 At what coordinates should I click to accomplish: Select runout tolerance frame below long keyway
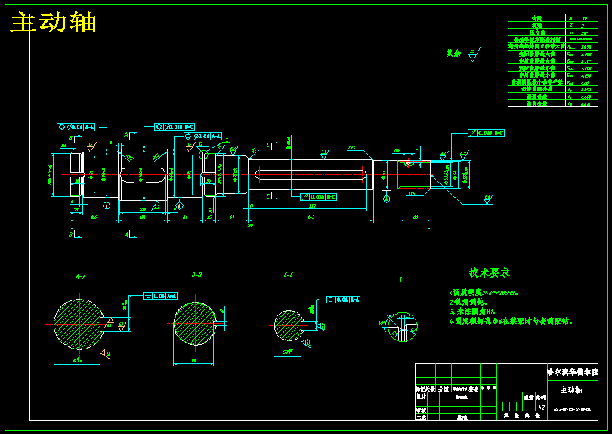point(318,197)
